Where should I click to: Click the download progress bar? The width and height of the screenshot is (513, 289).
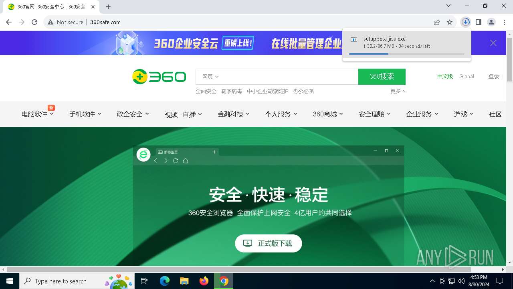pyautogui.click(x=407, y=54)
